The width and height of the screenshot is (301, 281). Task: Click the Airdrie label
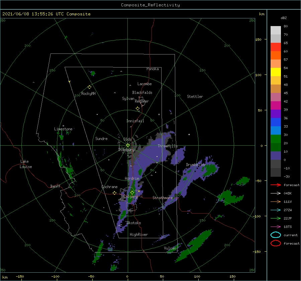coord(132,178)
